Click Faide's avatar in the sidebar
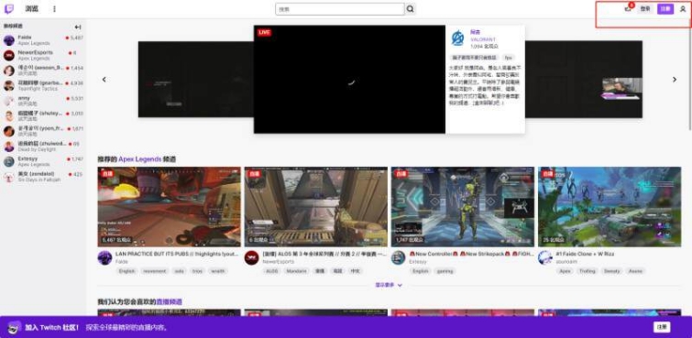 coord(9,40)
